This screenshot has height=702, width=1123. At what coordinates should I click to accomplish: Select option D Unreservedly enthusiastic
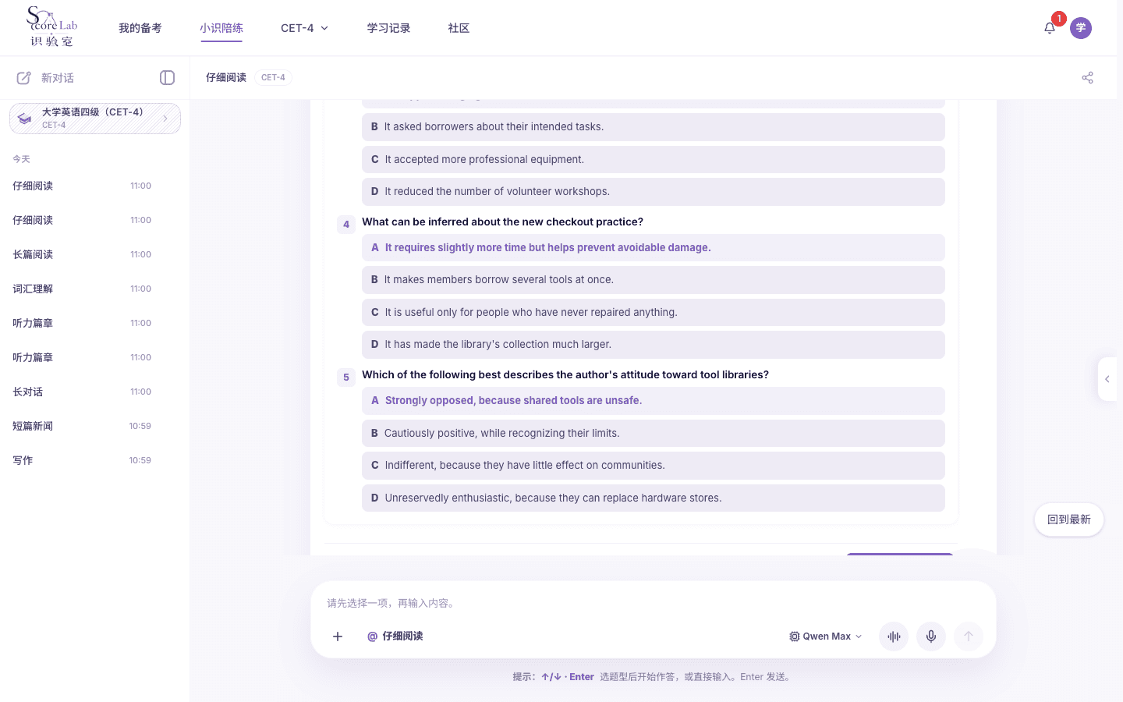click(654, 498)
